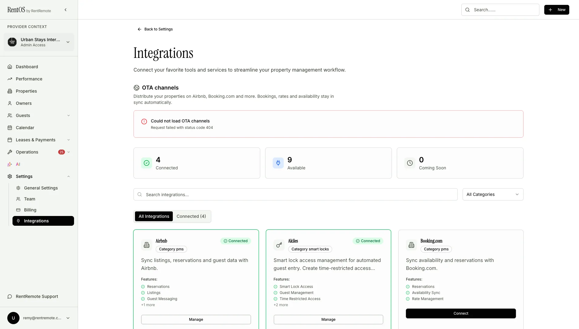Click the green Connected check icon

[147, 163]
